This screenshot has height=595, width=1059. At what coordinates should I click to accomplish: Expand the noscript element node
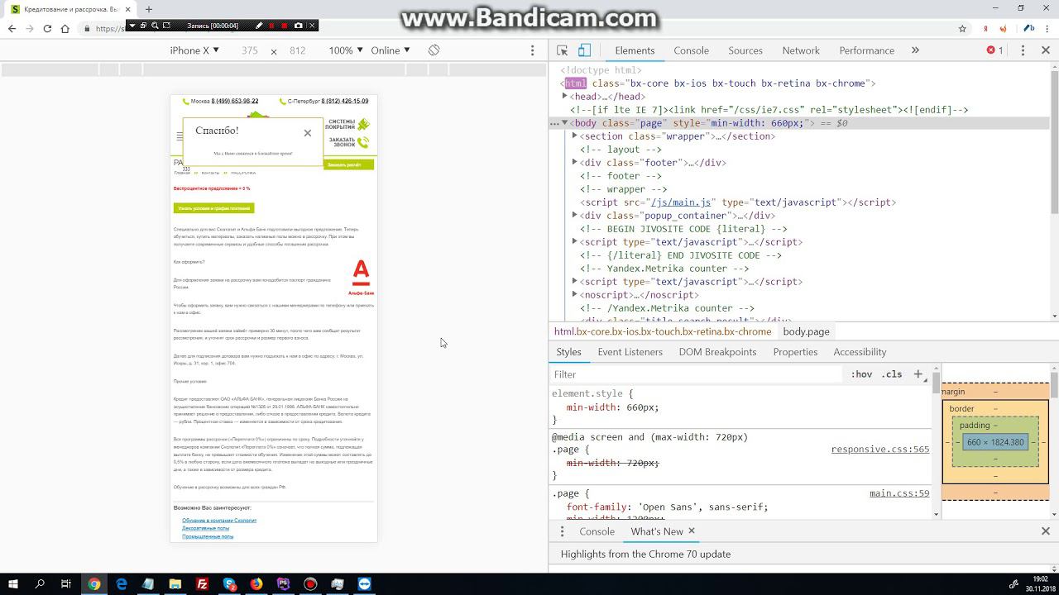tap(574, 295)
